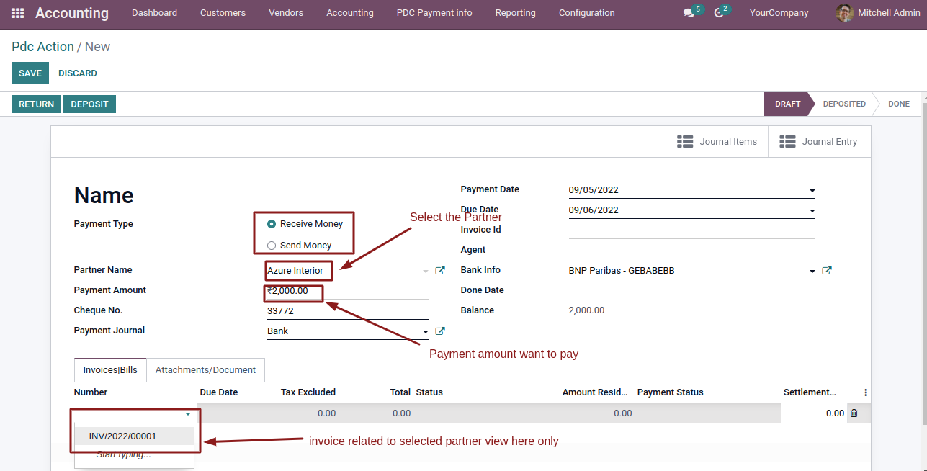Select Send Money radio option
The image size is (927, 471).
(x=272, y=246)
